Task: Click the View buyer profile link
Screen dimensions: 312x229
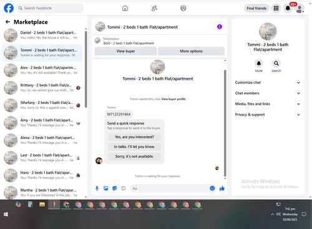Action: click(x=173, y=99)
